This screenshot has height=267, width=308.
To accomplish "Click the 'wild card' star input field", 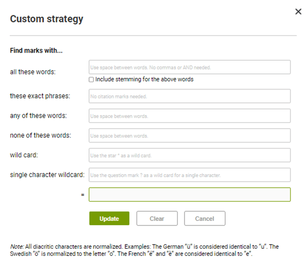I will (190, 156).
